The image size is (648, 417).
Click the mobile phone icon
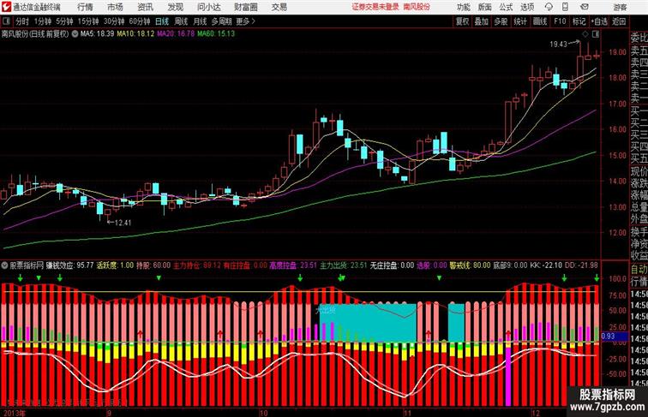coord(566,7)
